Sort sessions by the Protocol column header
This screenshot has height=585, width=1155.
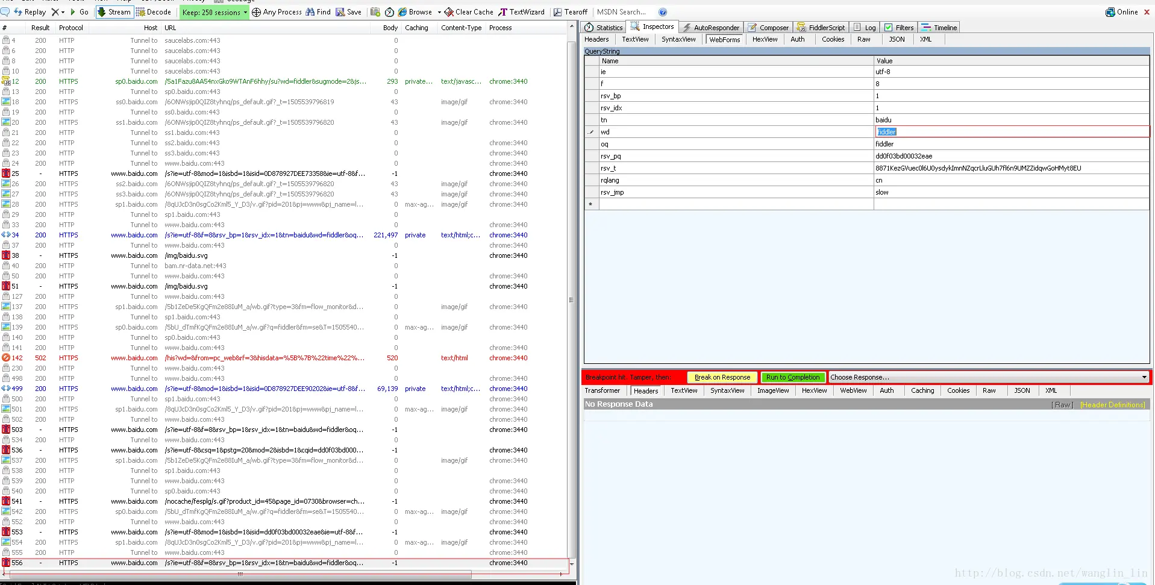[71, 28]
